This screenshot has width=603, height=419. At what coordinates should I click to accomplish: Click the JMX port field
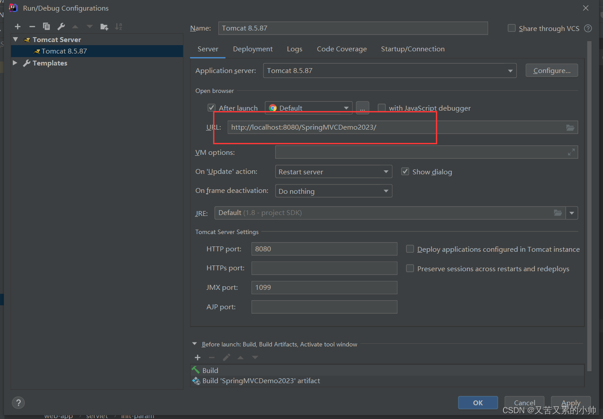coord(324,288)
